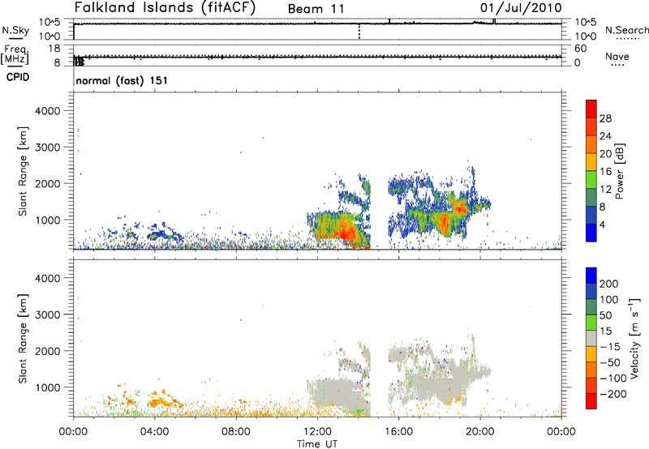
Task: Select the "Beam 11" label
Action: [316, 9]
